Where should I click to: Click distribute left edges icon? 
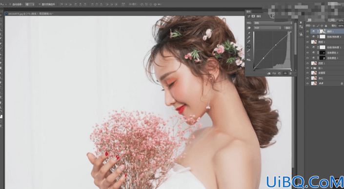tap(107, 4)
